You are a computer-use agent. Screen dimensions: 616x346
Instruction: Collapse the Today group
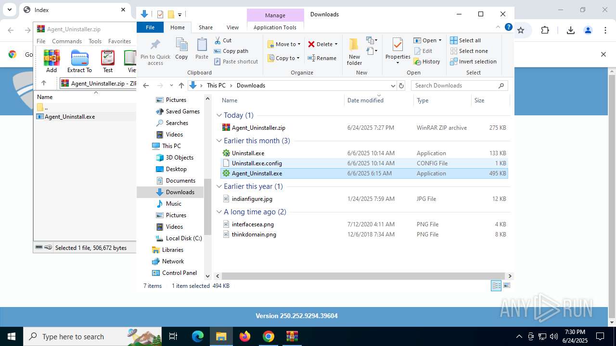[219, 115]
